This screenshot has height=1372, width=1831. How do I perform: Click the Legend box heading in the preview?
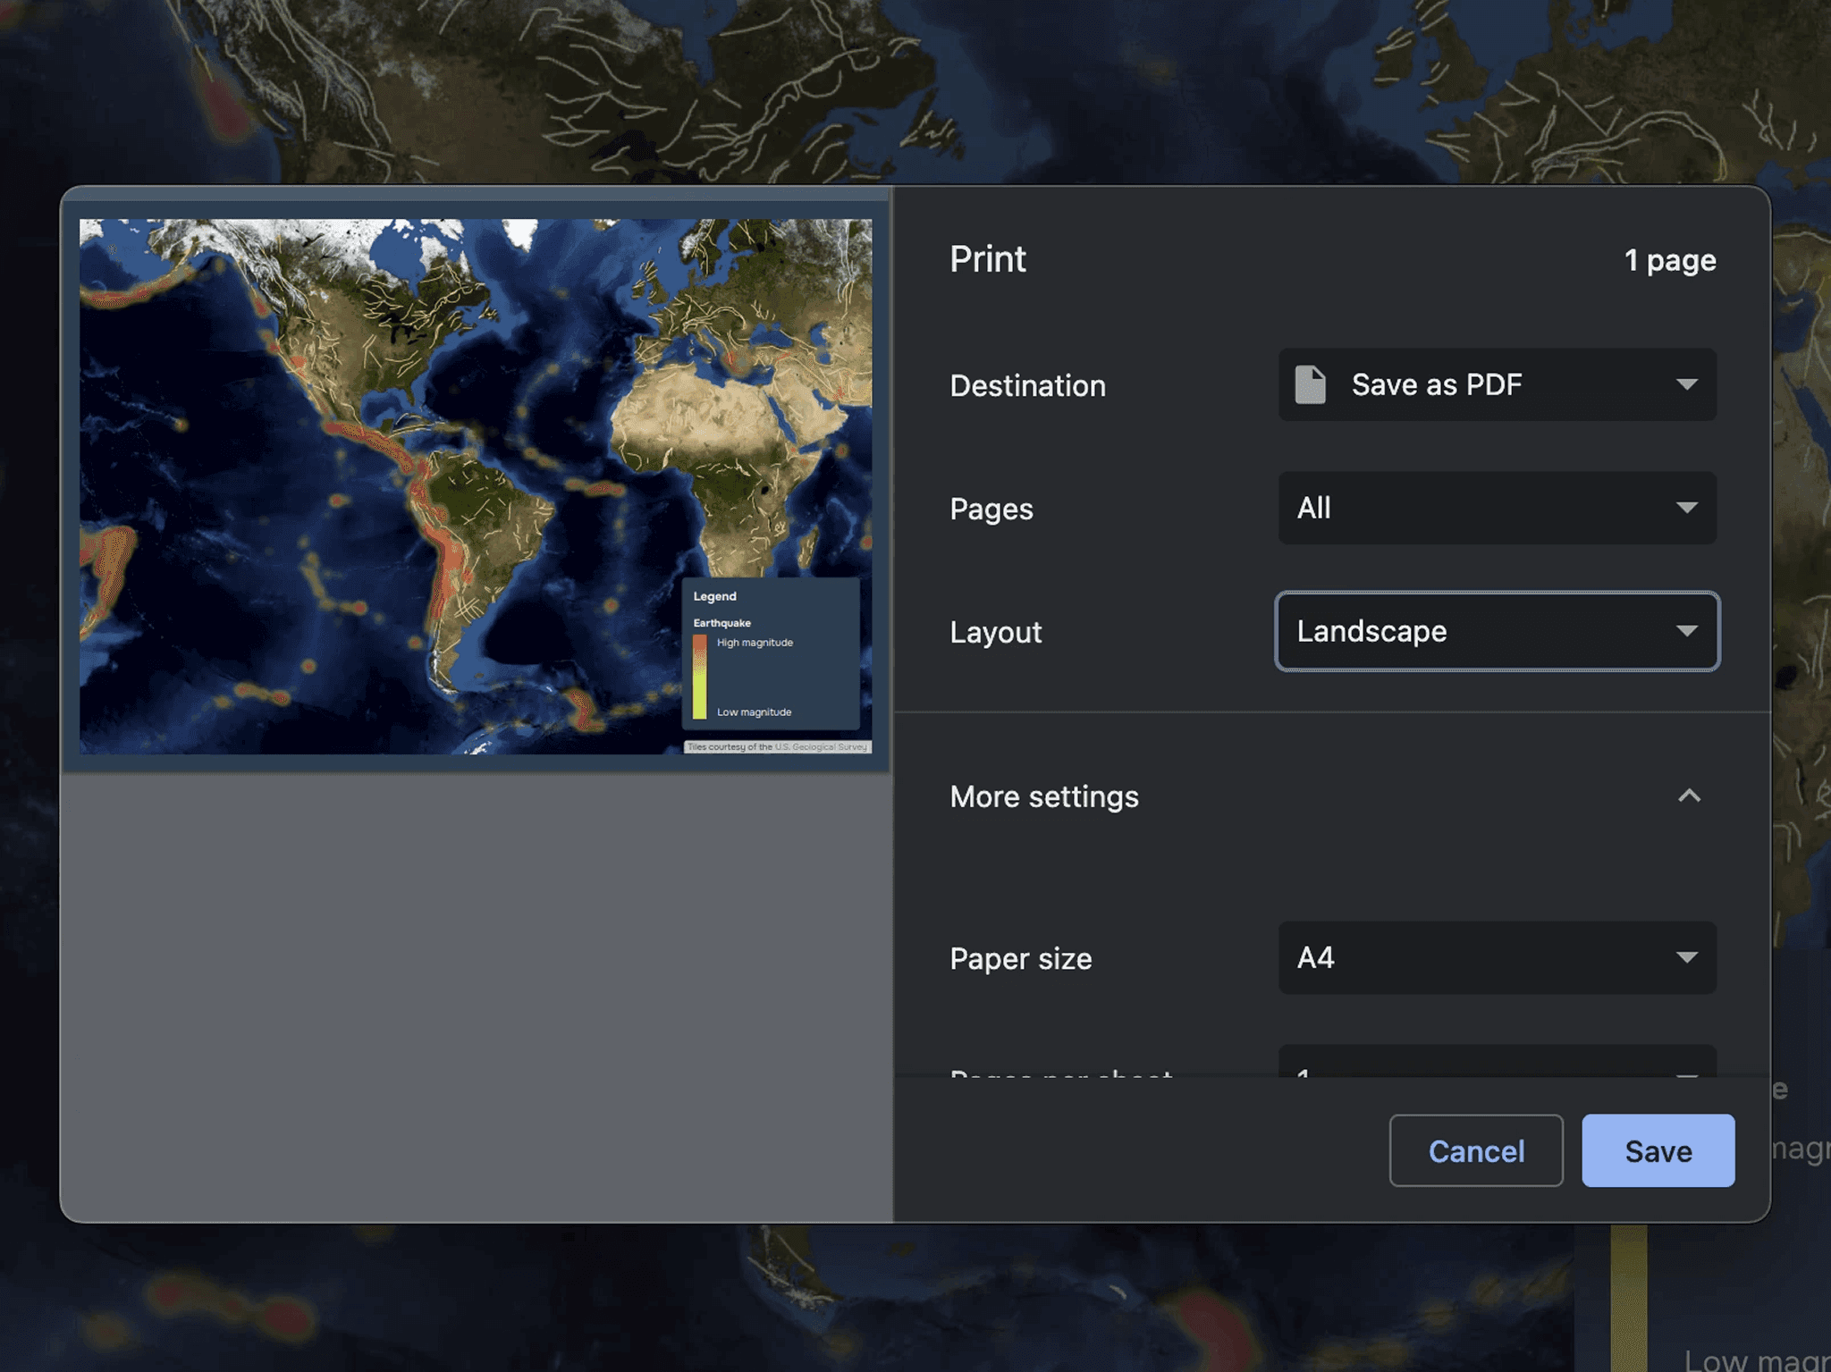point(714,596)
